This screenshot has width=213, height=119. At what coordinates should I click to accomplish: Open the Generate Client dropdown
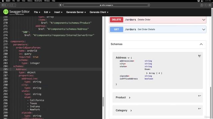point(99,12)
